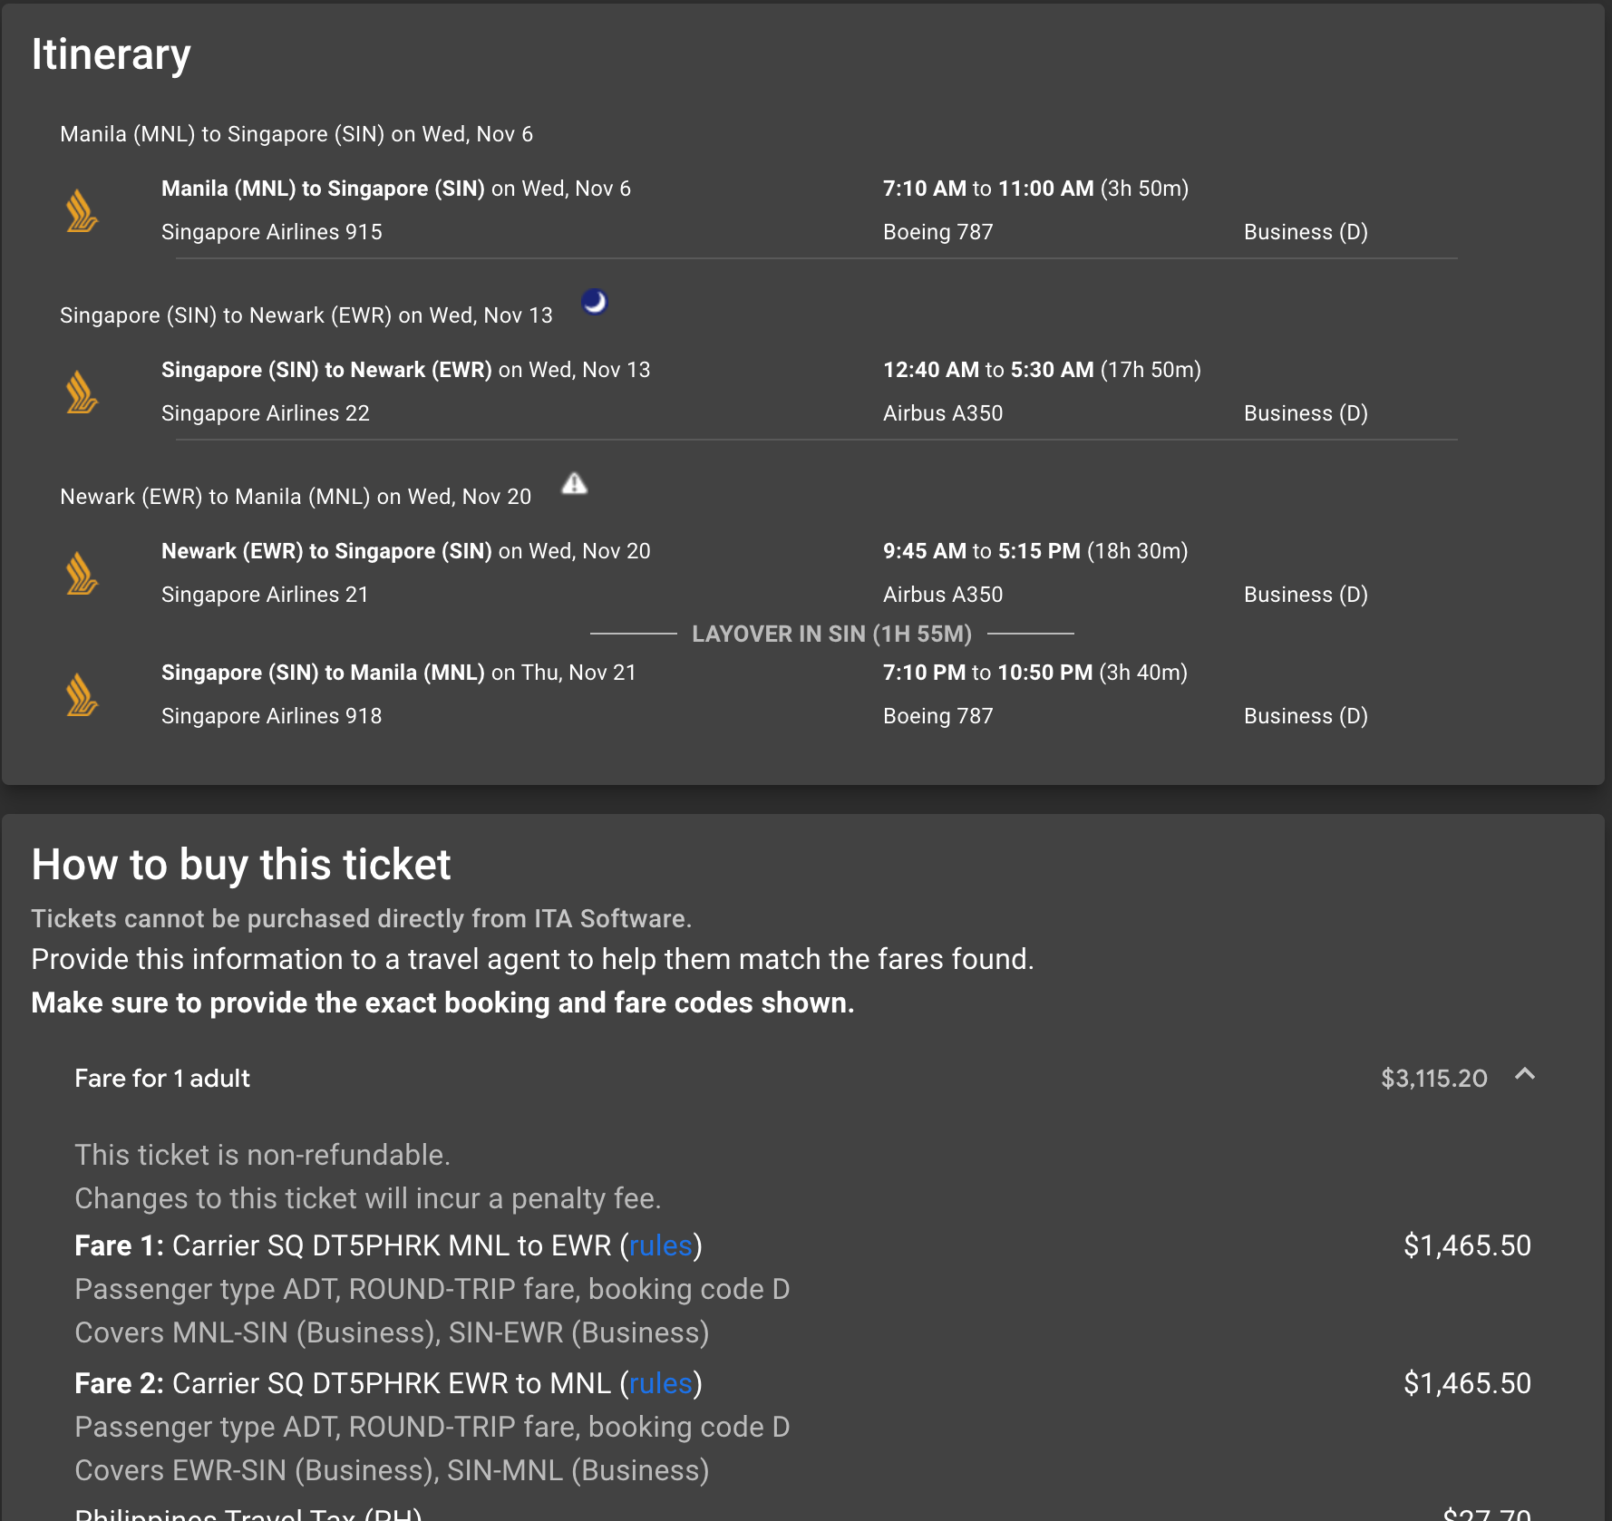Open the rules link for Fare 2
The image size is (1612, 1521).
tap(661, 1383)
